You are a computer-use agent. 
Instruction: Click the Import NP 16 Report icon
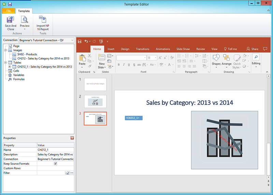[43, 20]
